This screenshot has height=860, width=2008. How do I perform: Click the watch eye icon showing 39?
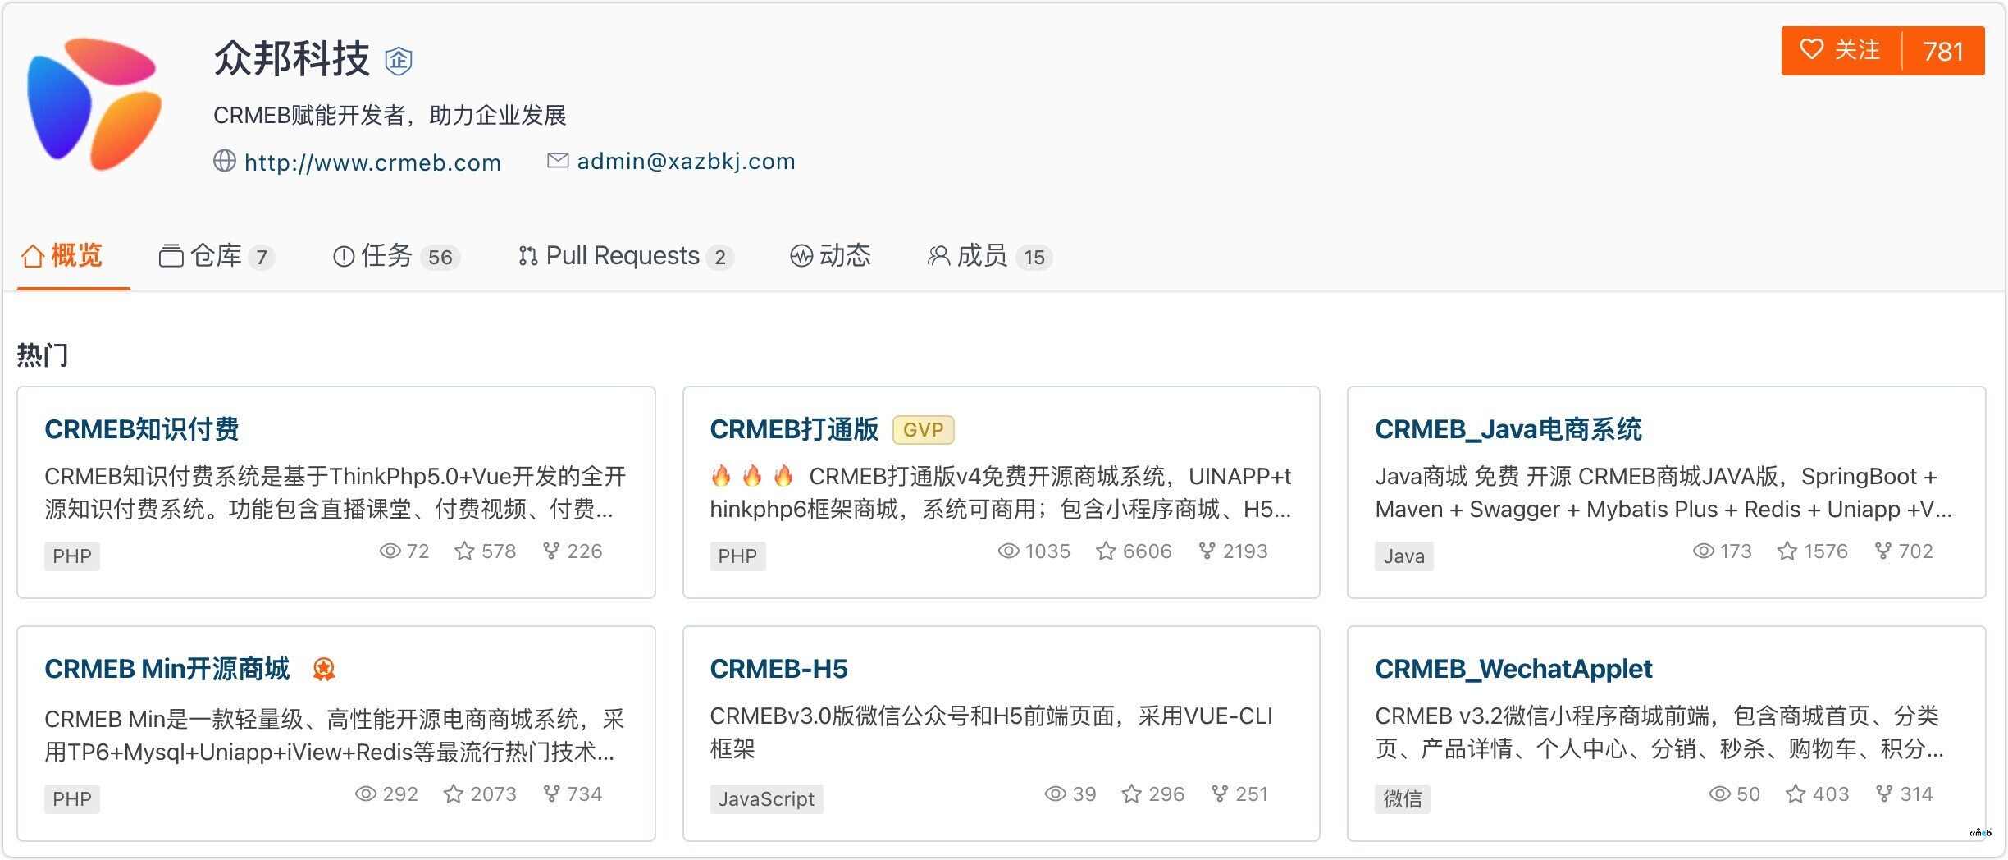pyautogui.click(x=1056, y=794)
